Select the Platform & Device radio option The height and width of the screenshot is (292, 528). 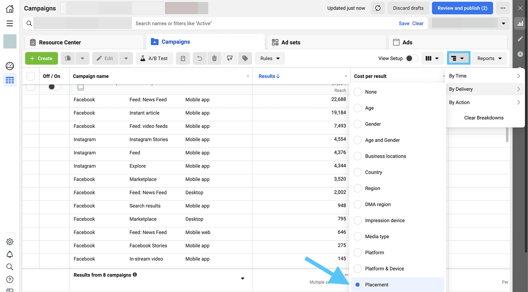[x=357, y=269]
